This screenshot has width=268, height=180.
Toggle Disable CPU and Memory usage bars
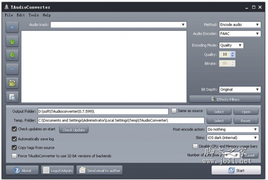click(x=195, y=147)
